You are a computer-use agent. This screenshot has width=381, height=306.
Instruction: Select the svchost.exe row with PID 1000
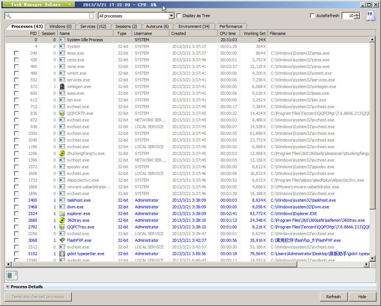(188, 133)
